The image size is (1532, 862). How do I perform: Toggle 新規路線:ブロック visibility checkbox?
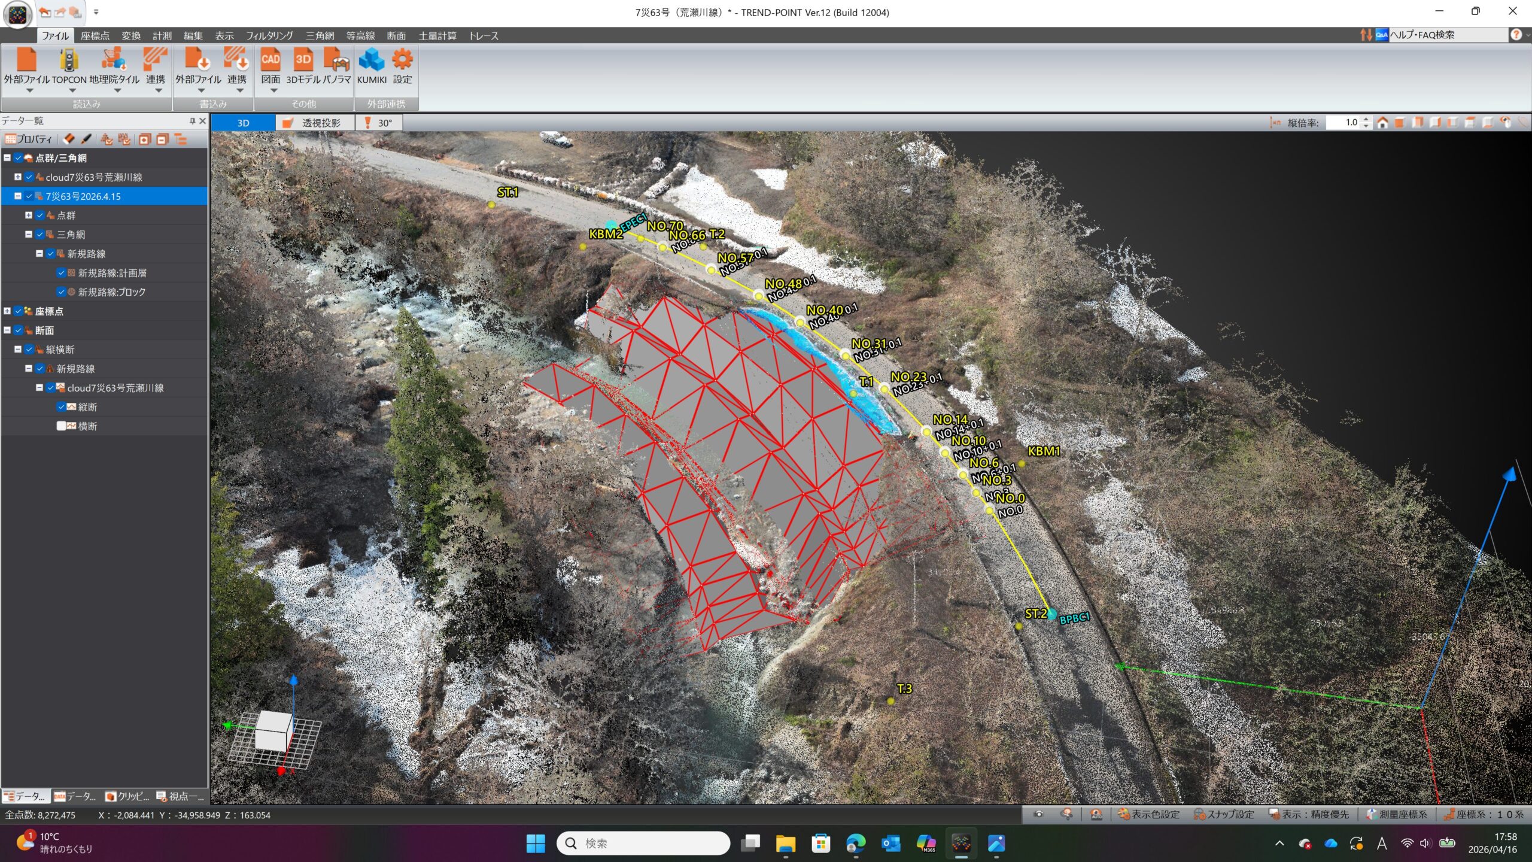[x=61, y=292]
